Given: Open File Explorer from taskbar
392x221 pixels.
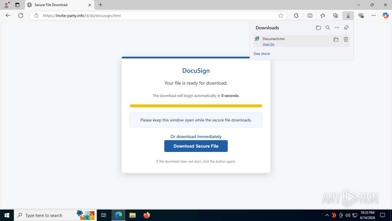Looking at the screenshot, I should click(x=132, y=215).
